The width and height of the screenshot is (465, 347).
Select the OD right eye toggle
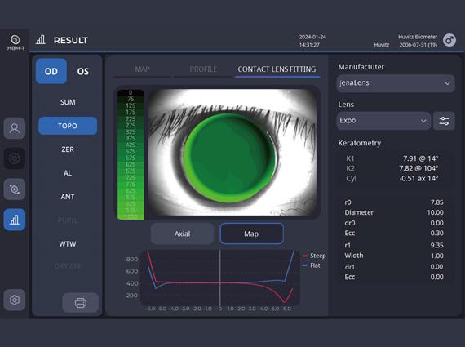[x=51, y=71]
